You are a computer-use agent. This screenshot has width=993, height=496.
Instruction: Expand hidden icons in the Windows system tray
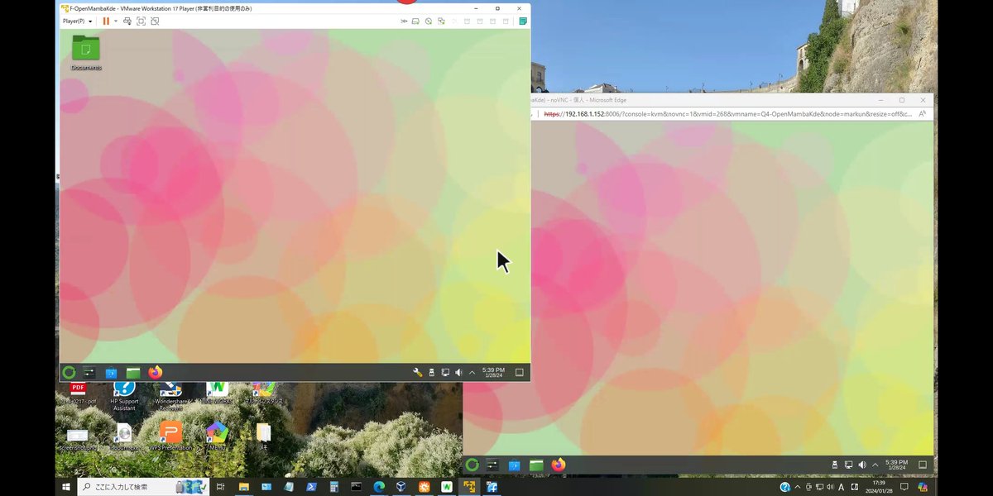click(x=796, y=487)
